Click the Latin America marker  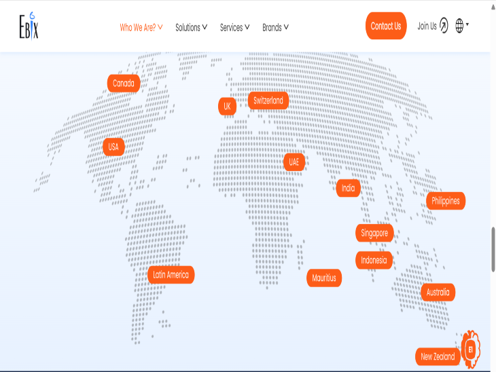pos(171,275)
